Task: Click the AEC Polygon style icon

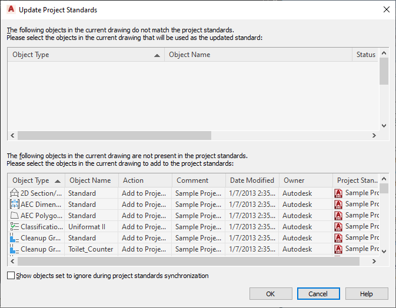Action: (15, 216)
